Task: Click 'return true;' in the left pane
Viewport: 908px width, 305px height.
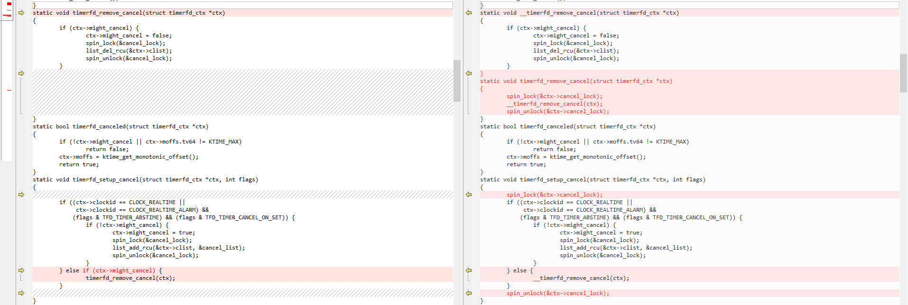Action: pos(79,164)
